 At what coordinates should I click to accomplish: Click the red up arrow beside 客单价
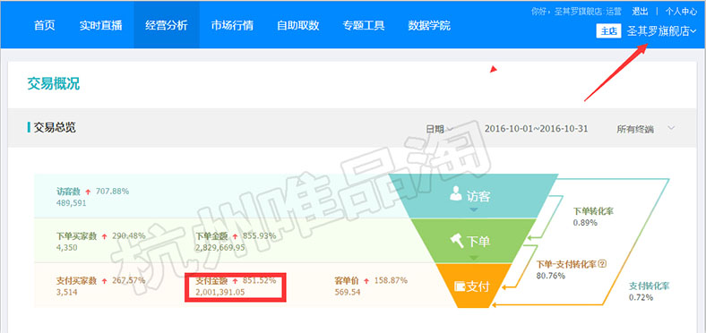(366, 281)
